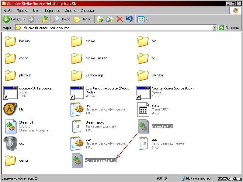The height and width of the screenshot is (182, 243).
Task: Open the Forward history dropdown arrow
Action: (x=38, y=19)
